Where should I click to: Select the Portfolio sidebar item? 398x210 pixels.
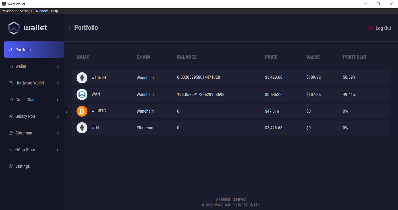point(34,50)
